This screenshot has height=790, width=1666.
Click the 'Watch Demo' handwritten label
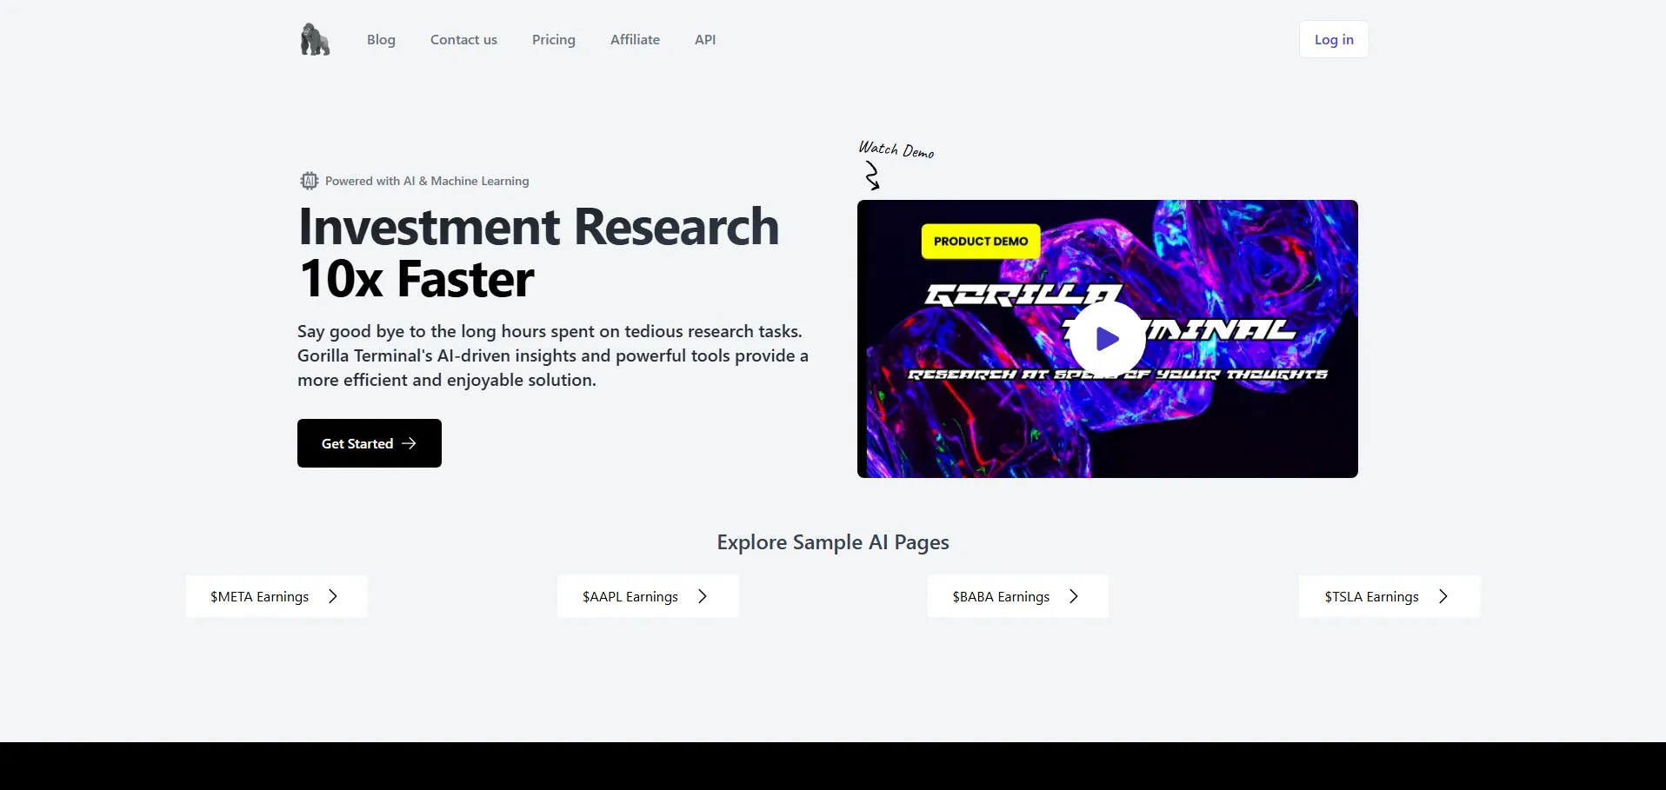[896, 149]
